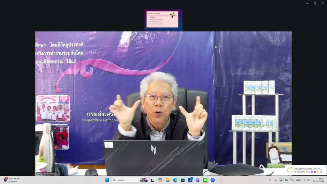
Task: Minimize the meeting window
Action: [307, 3]
